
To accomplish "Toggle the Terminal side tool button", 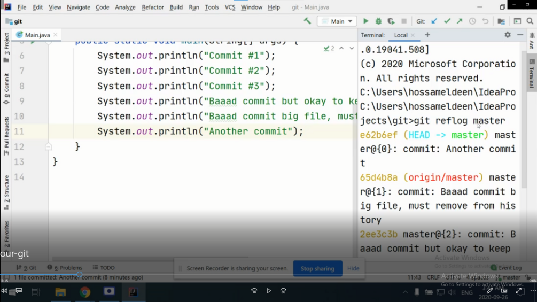I will click(532, 74).
